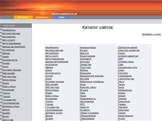
Task: Open the Мобильные телефоны link
Action: tap(92, 82)
